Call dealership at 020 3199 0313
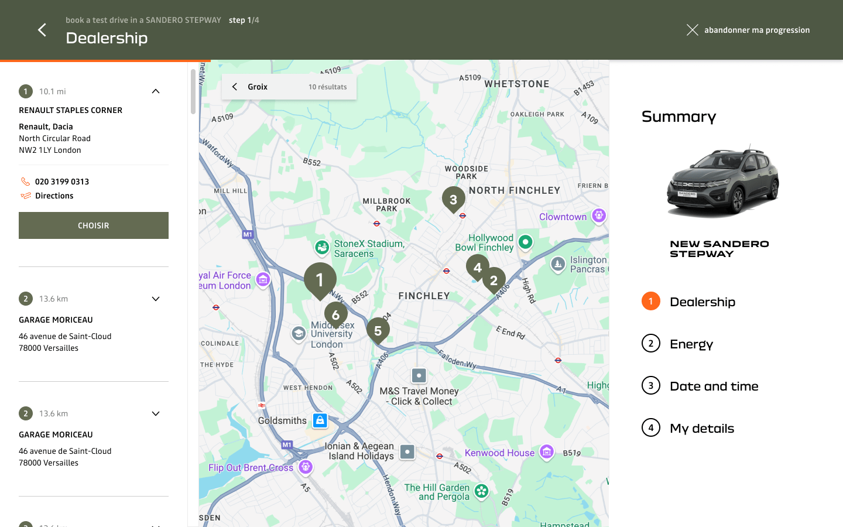 tap(62, 182)
